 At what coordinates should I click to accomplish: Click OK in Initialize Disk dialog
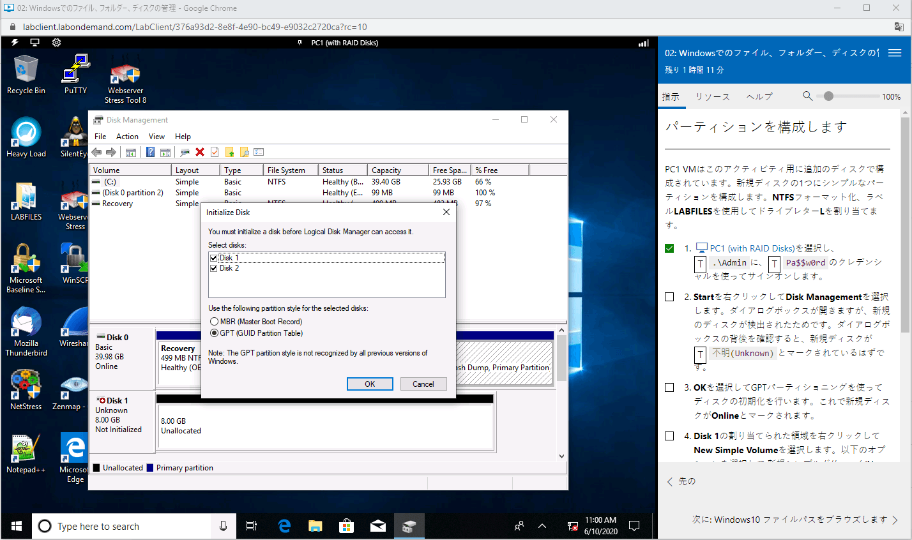[x=370, y=384]
